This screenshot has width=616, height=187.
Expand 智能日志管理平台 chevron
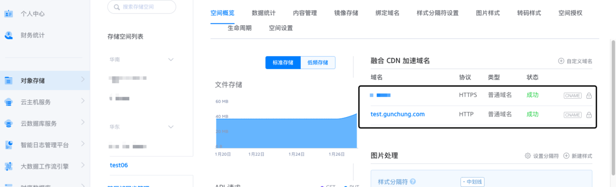click(x=82, y=144)
